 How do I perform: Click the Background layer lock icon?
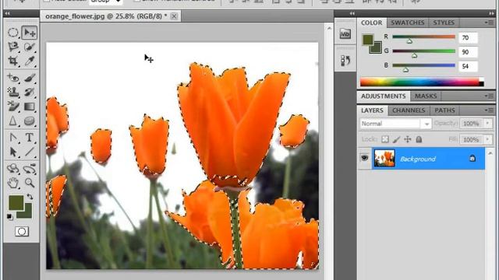(x=472, y=158)
